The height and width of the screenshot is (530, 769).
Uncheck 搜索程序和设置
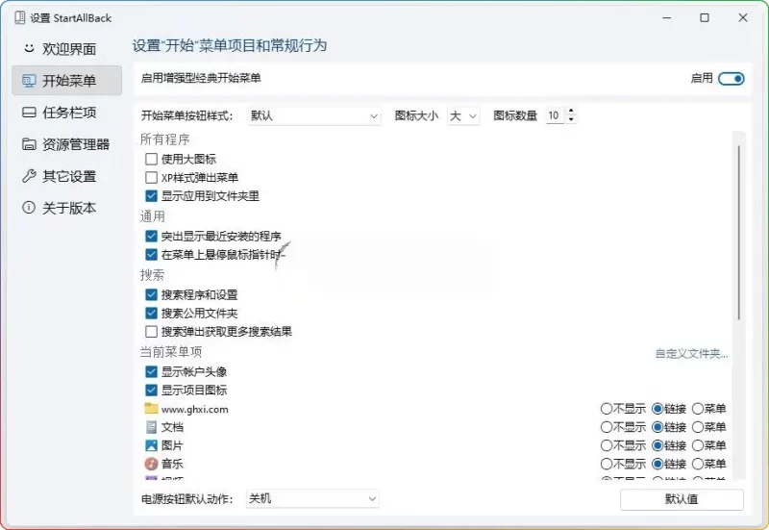[x=151, y=294]
